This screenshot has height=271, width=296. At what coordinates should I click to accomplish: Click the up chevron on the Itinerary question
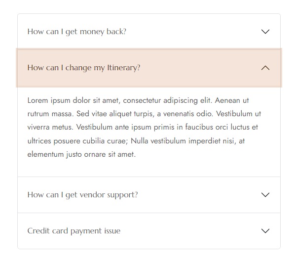pos(265,68)
